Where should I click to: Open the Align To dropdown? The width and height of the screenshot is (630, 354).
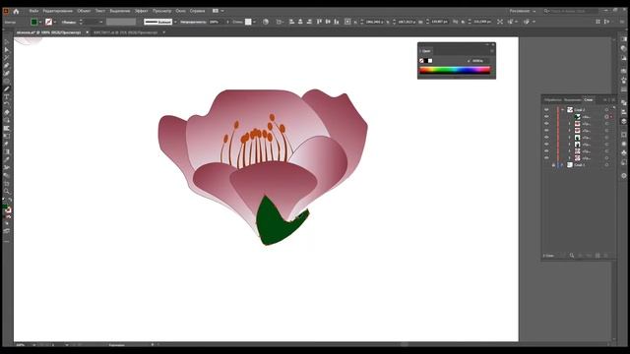click(280, 22)
